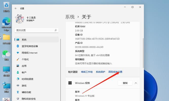Minimize the Settings window

click(125, 7)
